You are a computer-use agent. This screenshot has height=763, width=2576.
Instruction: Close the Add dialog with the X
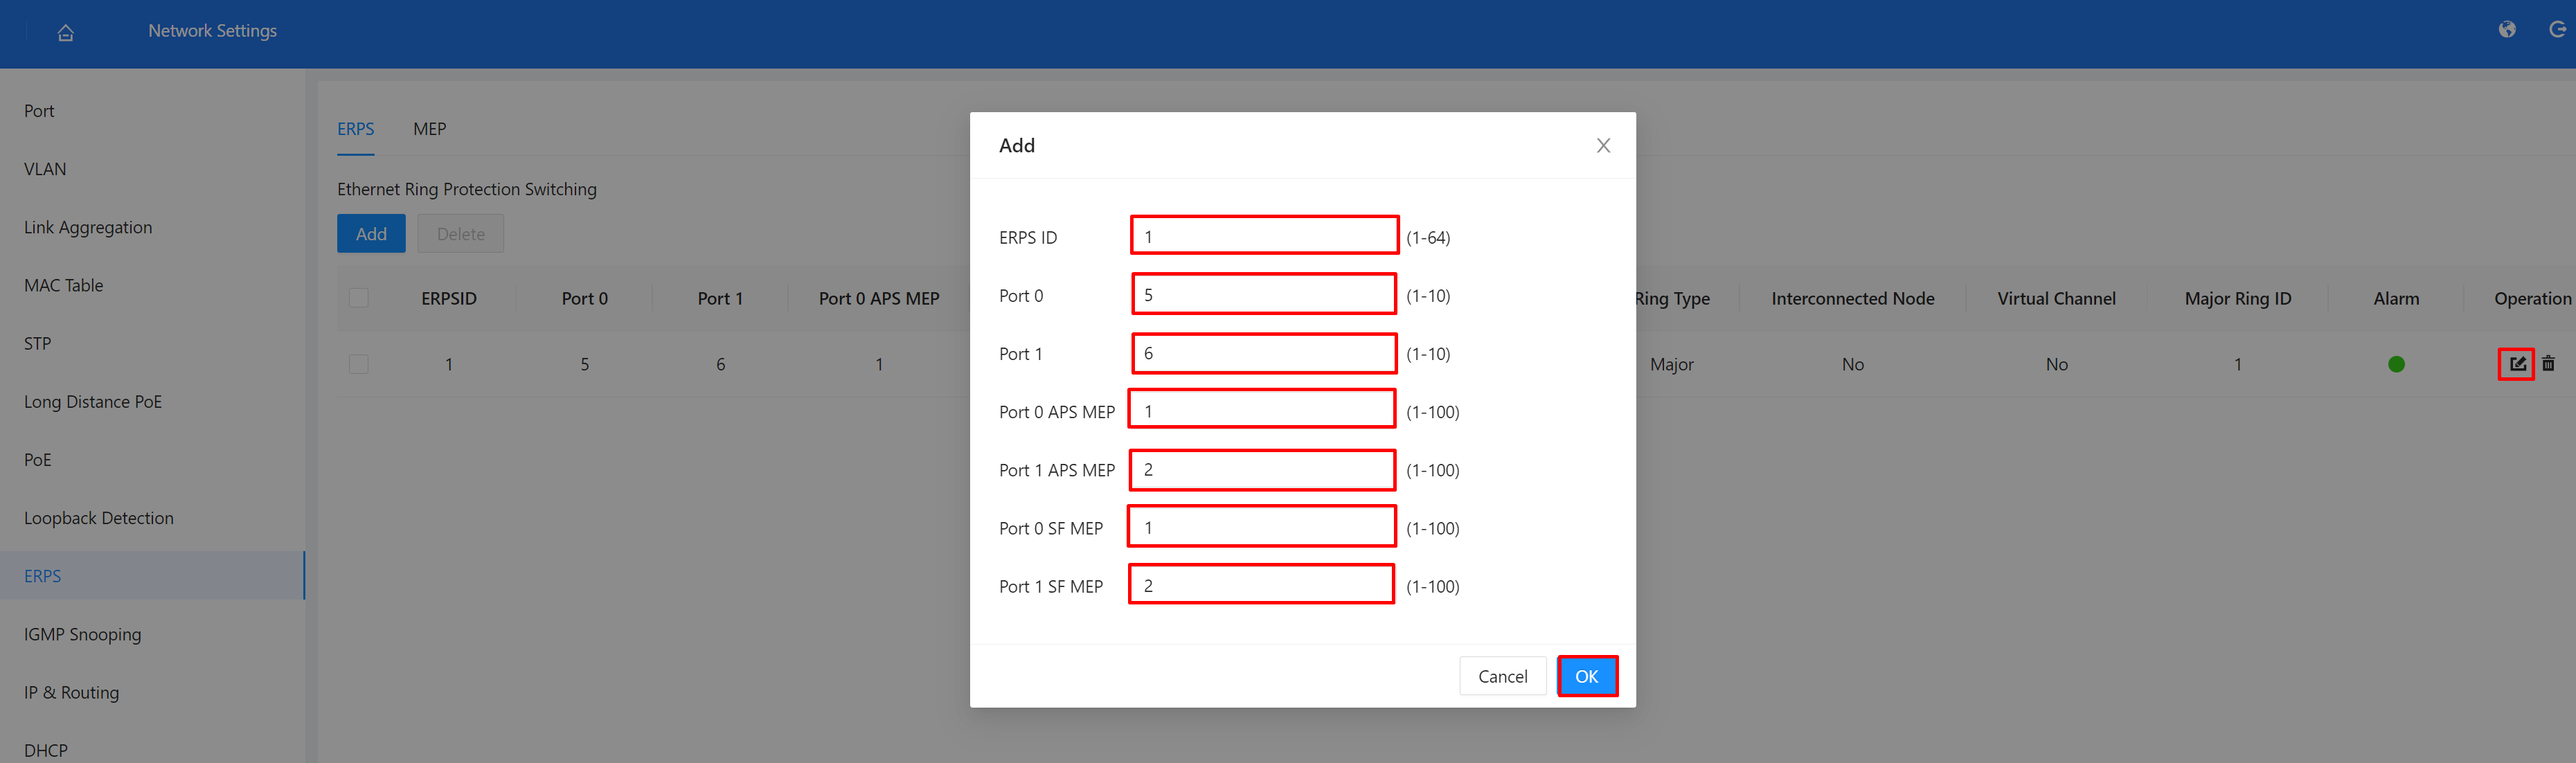tap(1603, 145)
